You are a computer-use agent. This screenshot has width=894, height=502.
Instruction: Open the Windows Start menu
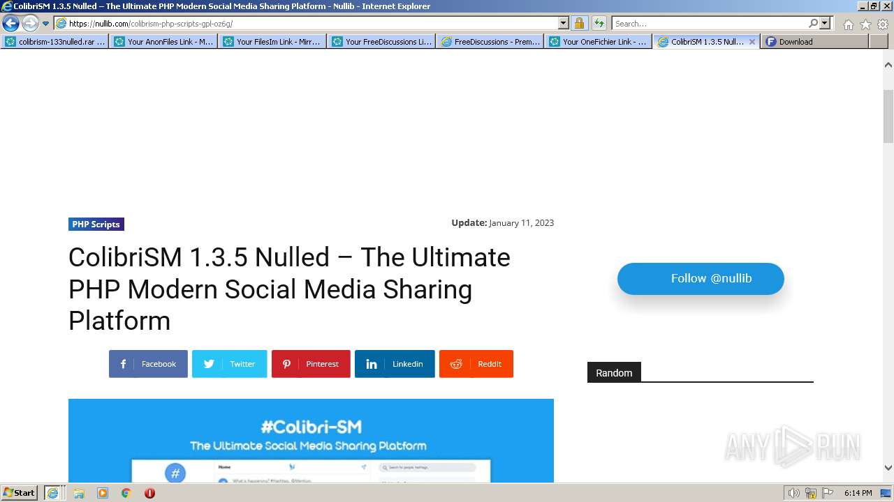[20, 493]
